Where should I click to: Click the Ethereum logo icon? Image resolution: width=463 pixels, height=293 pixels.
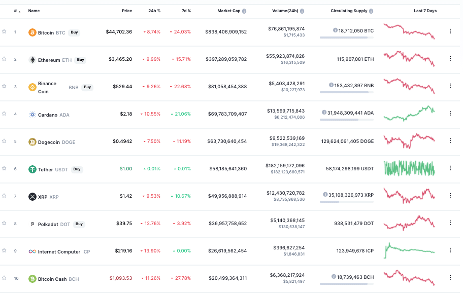point(32,60)
